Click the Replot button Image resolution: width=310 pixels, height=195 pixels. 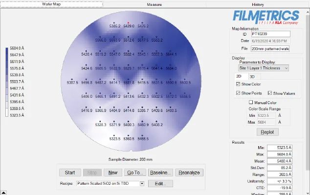[x=267, y=132]
